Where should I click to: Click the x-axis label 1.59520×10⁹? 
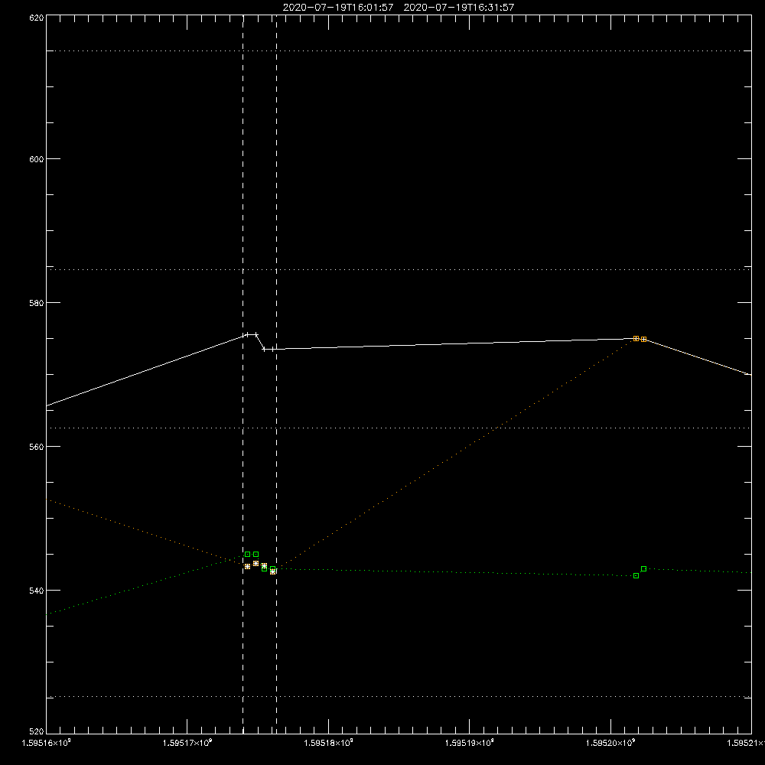click(610, 743)
